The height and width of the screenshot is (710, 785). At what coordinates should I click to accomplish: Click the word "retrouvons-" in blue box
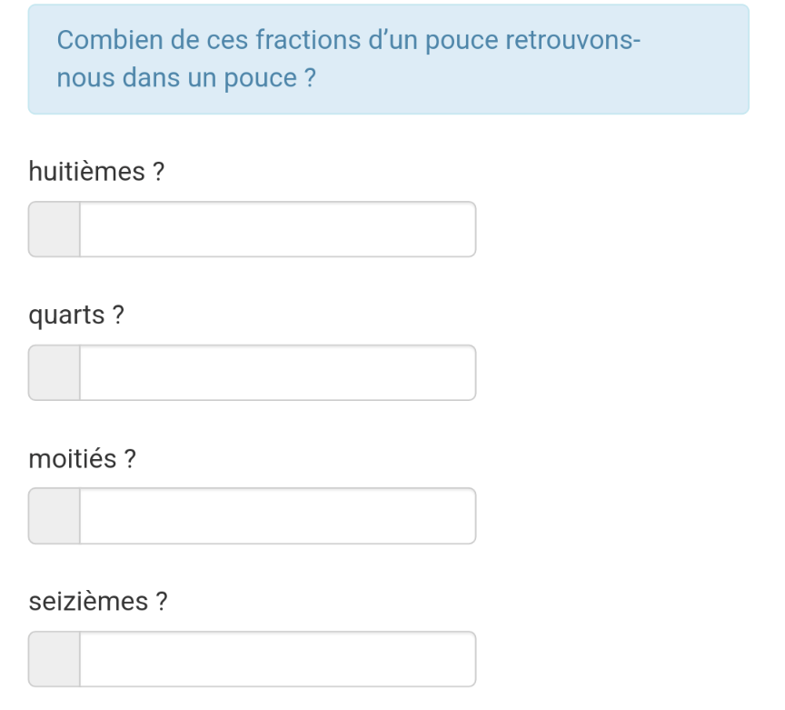click(573, 41)
